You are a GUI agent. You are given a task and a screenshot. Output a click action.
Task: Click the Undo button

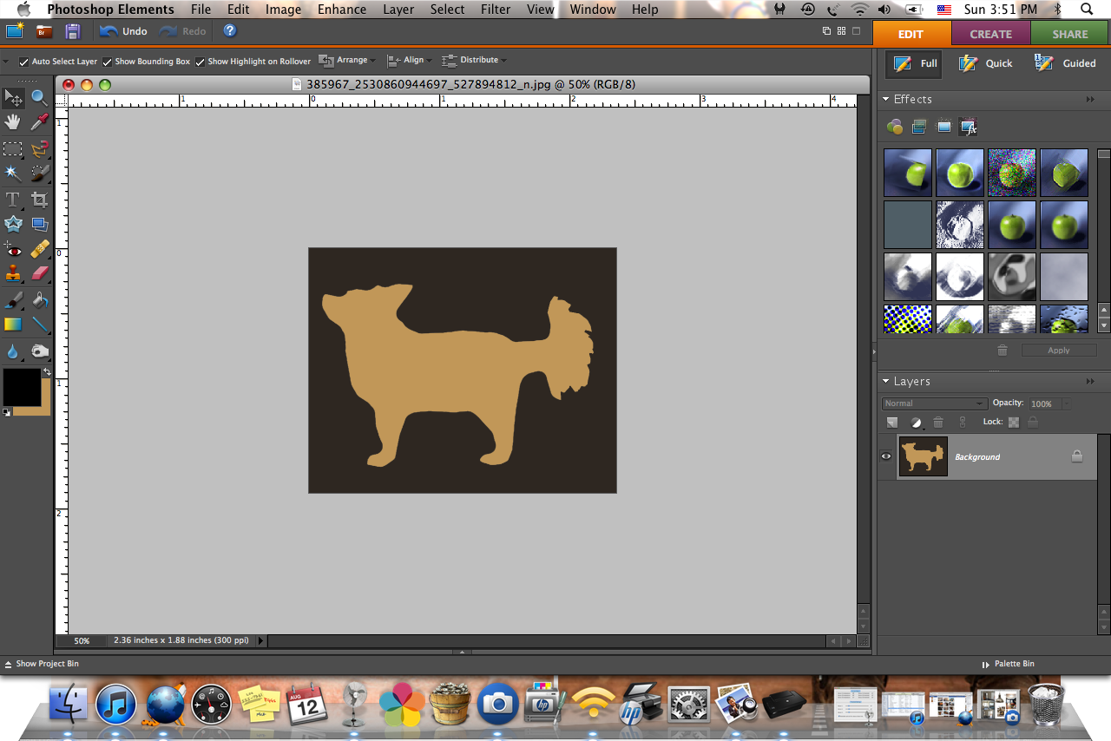(x=124, y=31)
